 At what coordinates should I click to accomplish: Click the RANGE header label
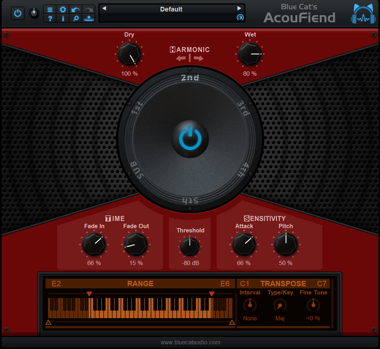(140, 284)
